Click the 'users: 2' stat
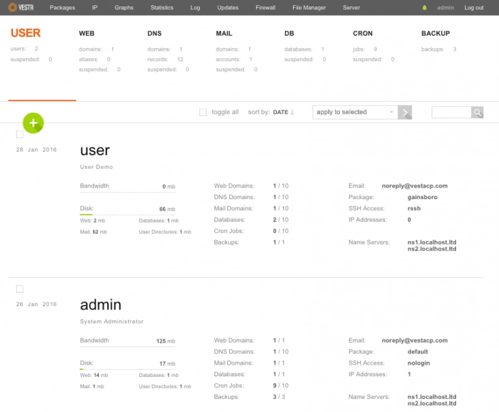This screenshot has width=499, height=412. (x=24, y=49)
